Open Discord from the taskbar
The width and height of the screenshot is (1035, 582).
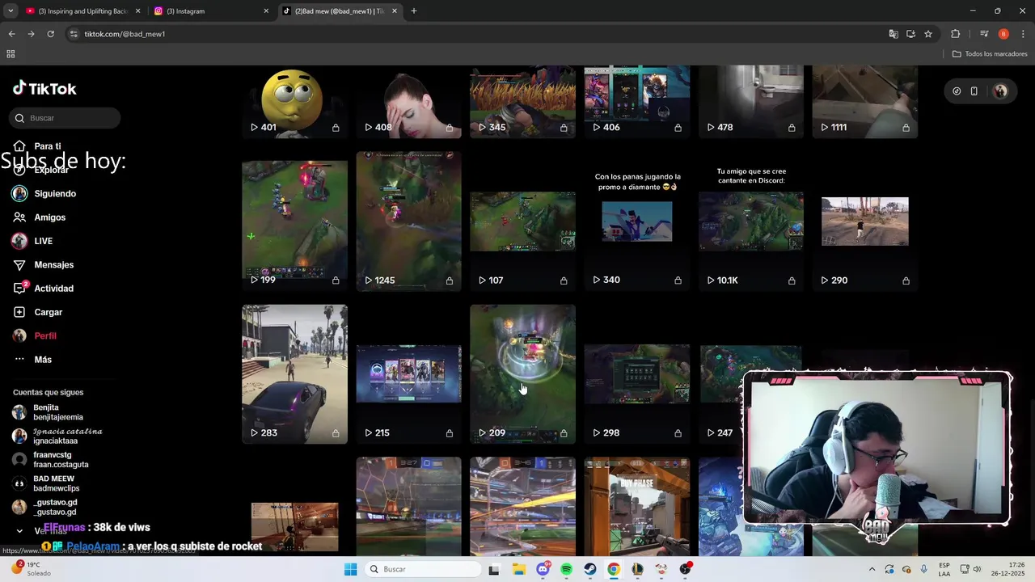point(543,569)
